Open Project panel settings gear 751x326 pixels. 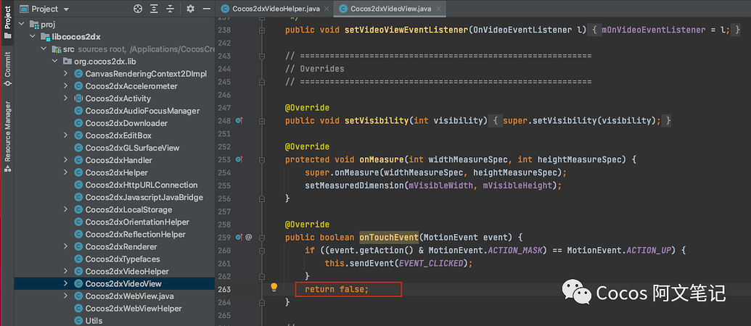[190, 9]
